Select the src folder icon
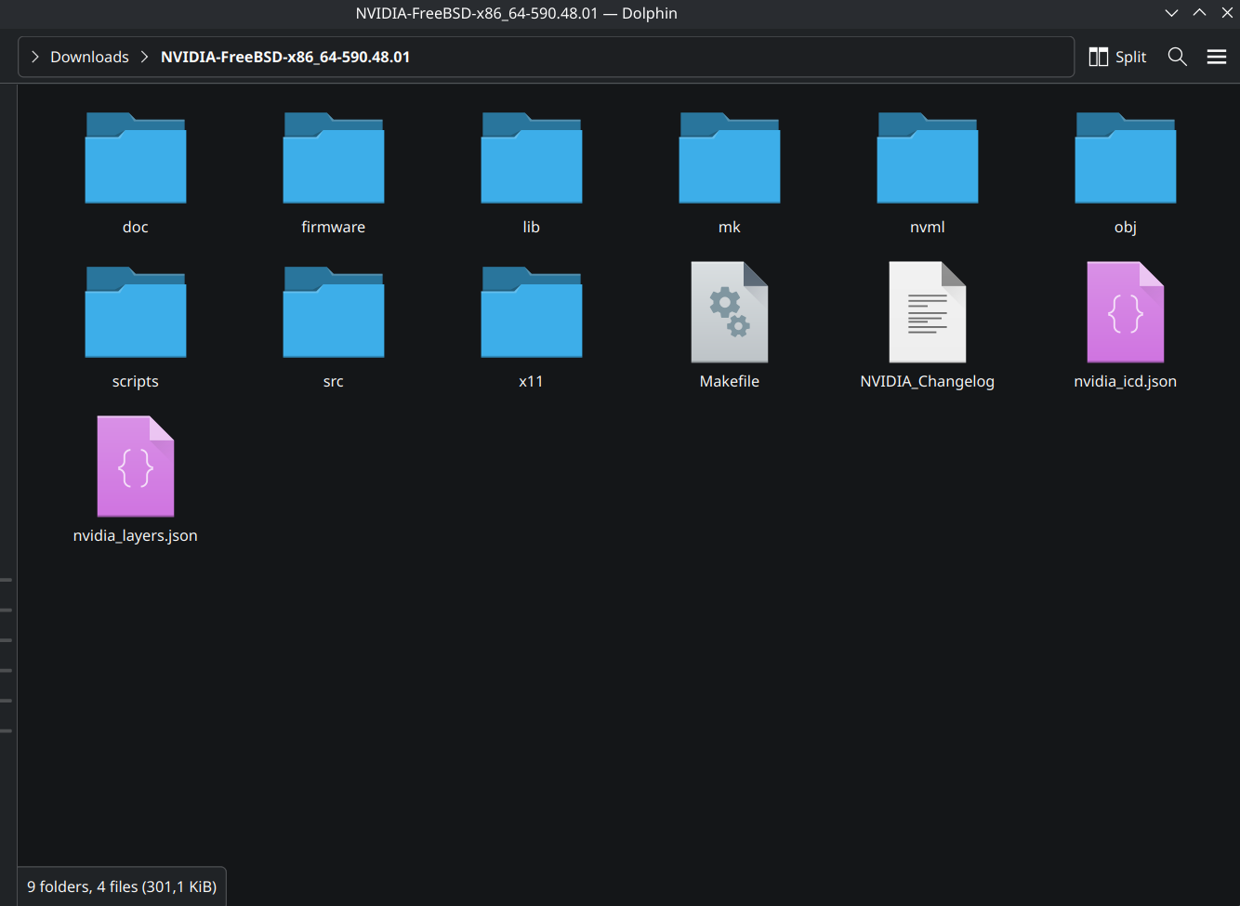The image size is (1240, 906). click(334, 312)
